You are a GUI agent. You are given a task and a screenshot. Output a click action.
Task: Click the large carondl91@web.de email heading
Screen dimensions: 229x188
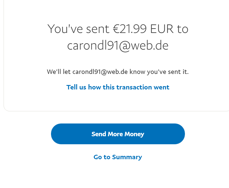(118, 46)
